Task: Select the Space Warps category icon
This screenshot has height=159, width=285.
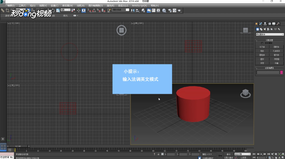Action: pyautogui.click(x=275, y=29)
